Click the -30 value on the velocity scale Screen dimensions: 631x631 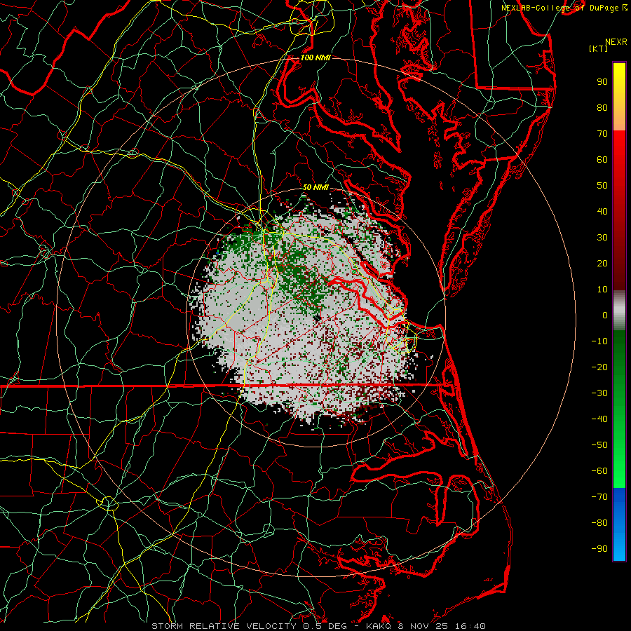point(599,393)
